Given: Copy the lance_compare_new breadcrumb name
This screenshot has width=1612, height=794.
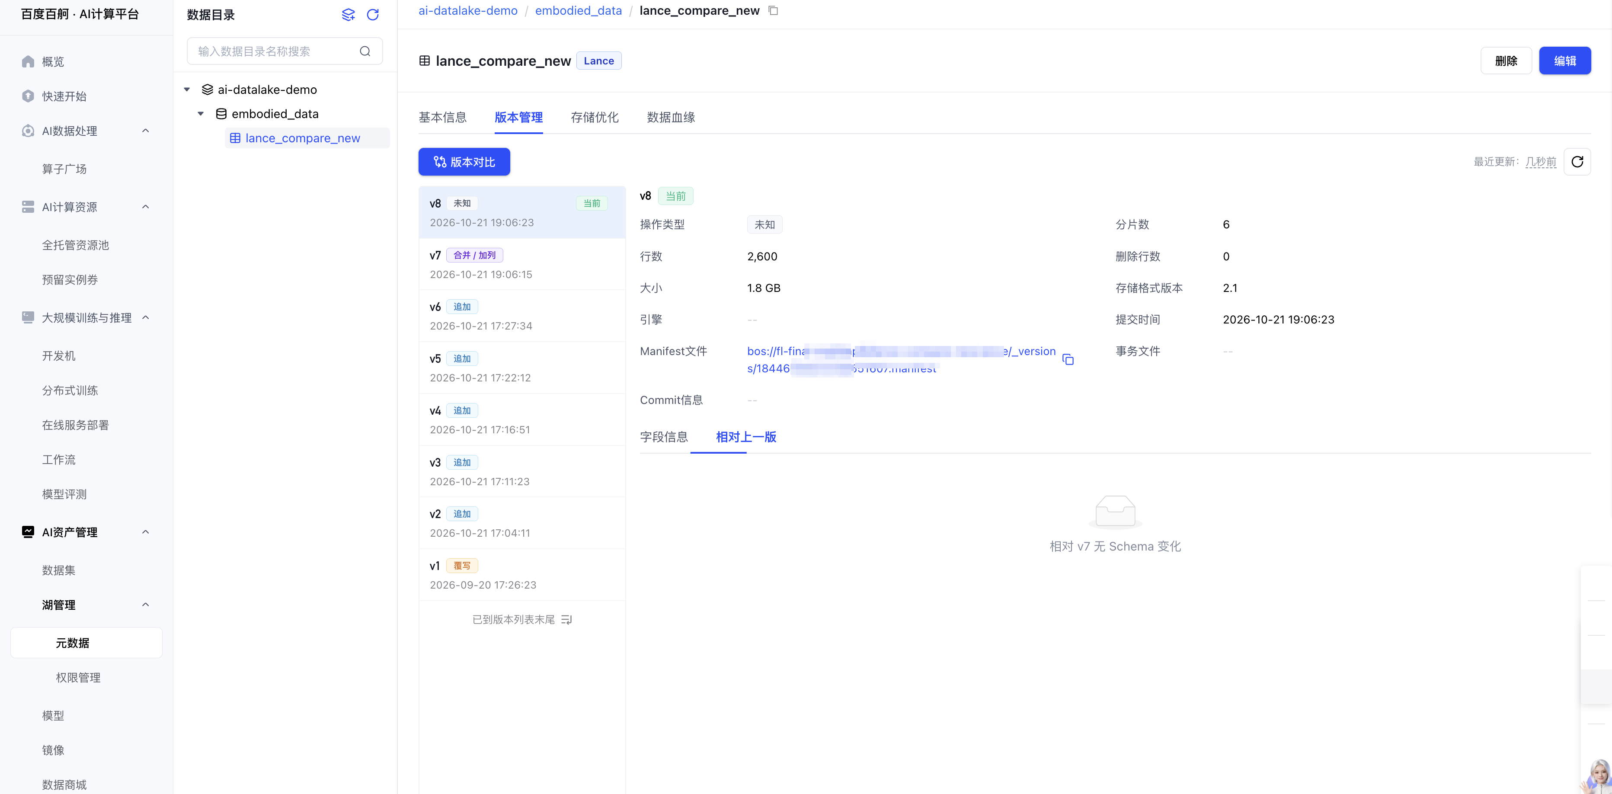Looking at the screenshot, I should tap(774, 11).
